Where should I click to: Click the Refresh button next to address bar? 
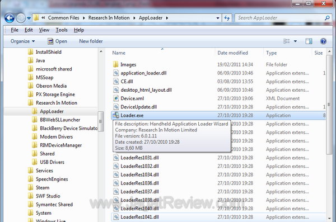click(x=227, y=18)
